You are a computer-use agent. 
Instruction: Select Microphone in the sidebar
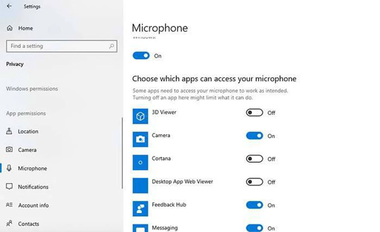(x=33, y=168)
